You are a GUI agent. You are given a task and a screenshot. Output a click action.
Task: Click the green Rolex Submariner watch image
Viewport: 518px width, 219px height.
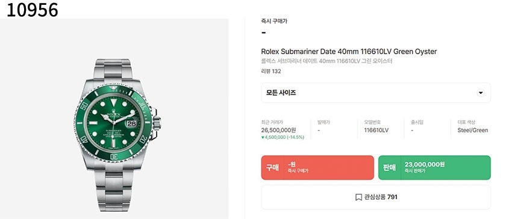[117, 135]
